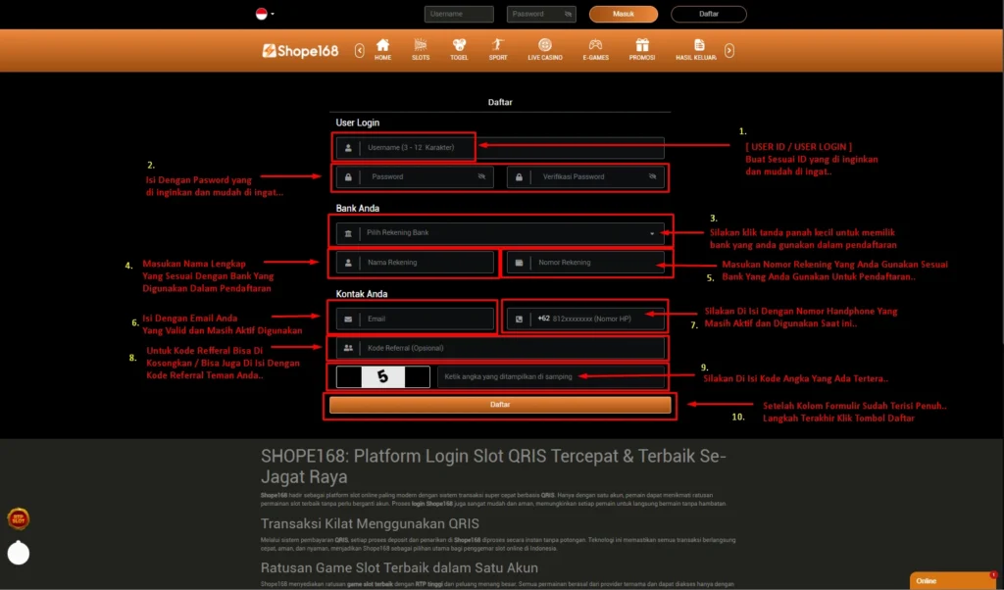Click the RTP Slot floating badge
1004x590 pixels.
[18, 518]
